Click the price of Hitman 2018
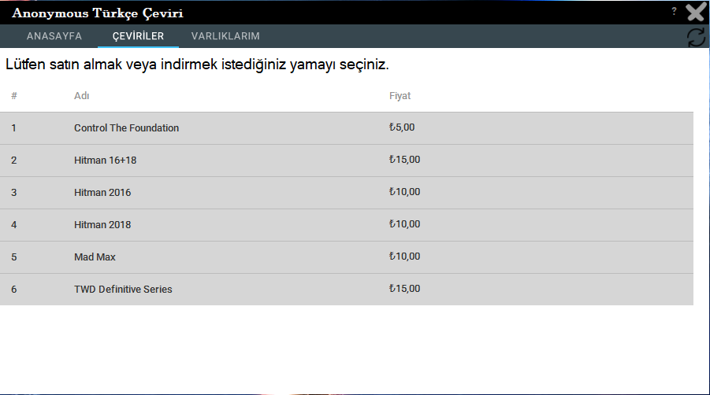Viewport: 710px width, 395px height. pos(404,224)
